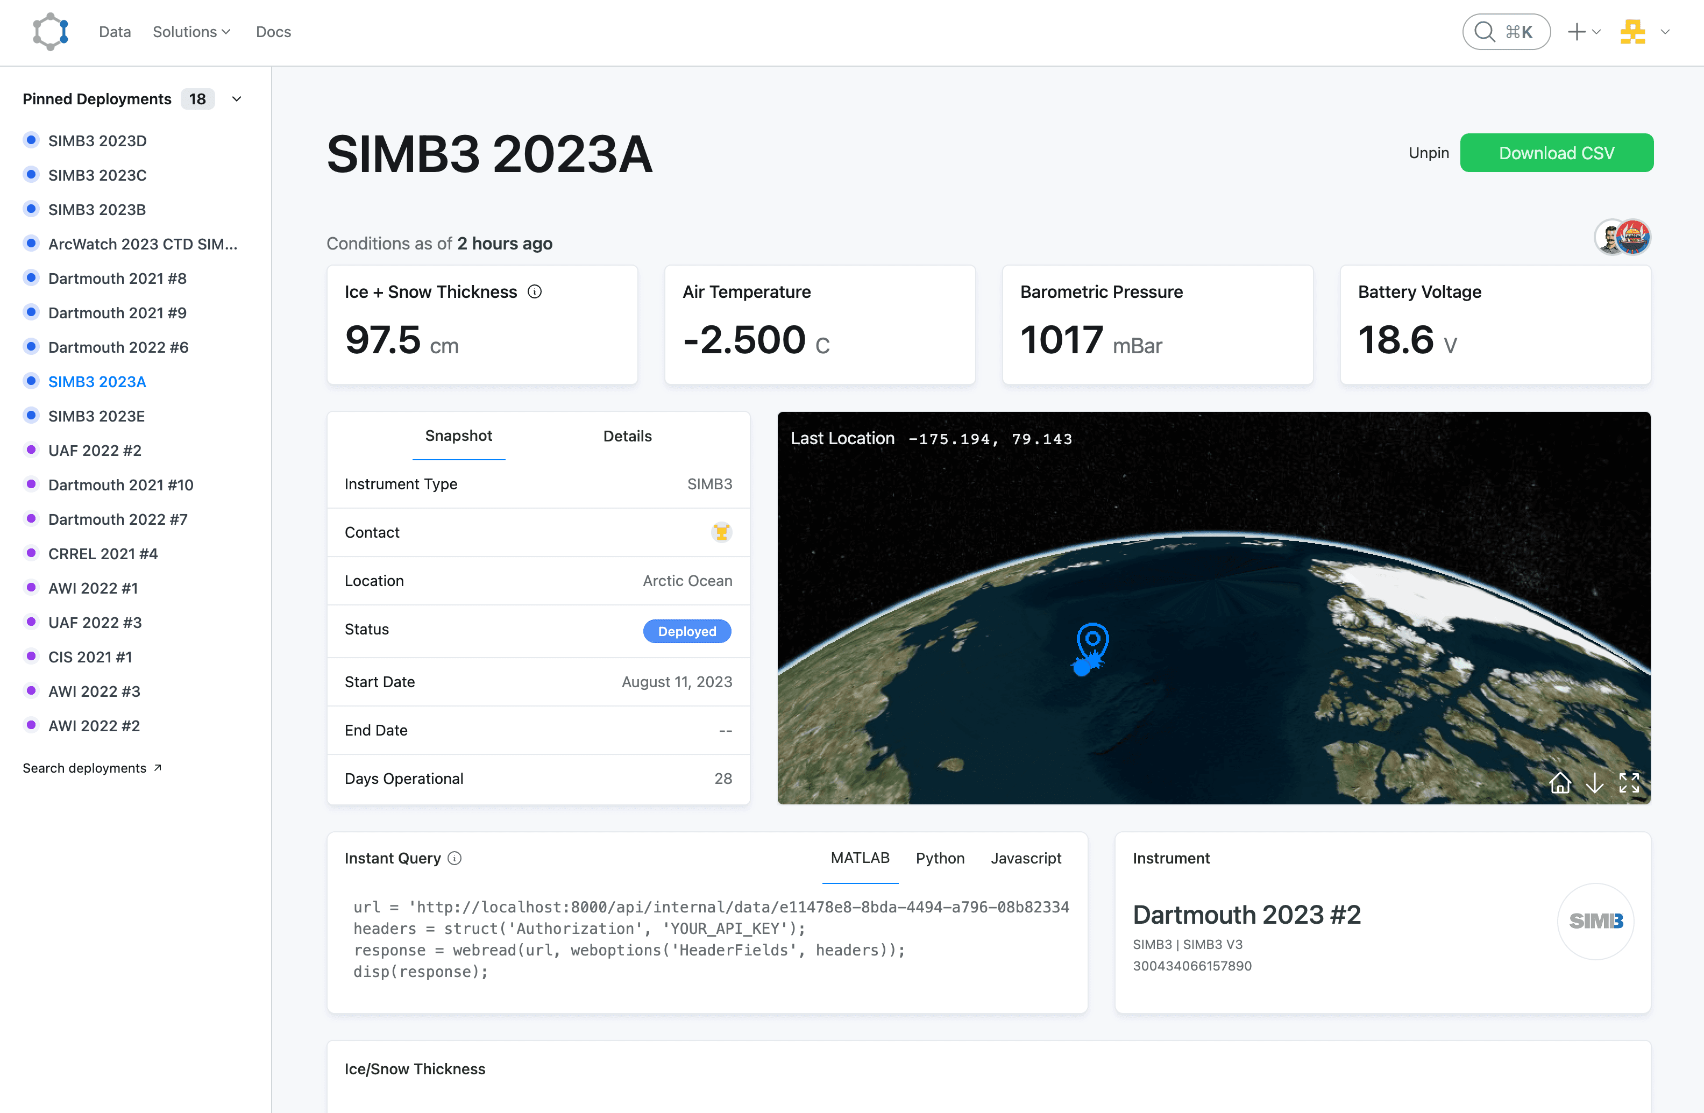Switch to the Snapshot tab
This screenshot has height=1113, width=1704.
click(x=458, y=435)
